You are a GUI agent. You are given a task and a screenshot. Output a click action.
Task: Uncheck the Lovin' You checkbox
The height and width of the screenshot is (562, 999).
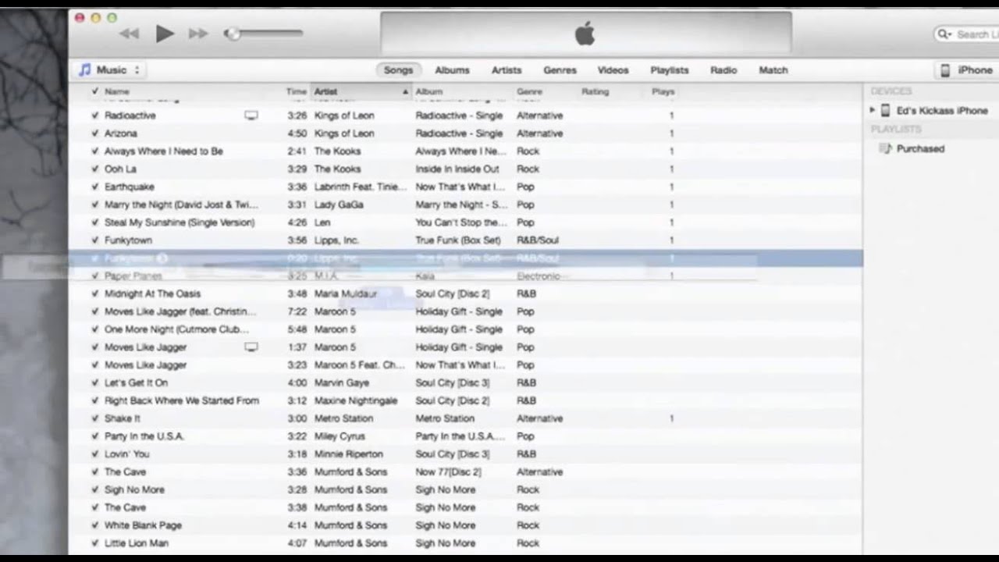(x=94, y=454)
